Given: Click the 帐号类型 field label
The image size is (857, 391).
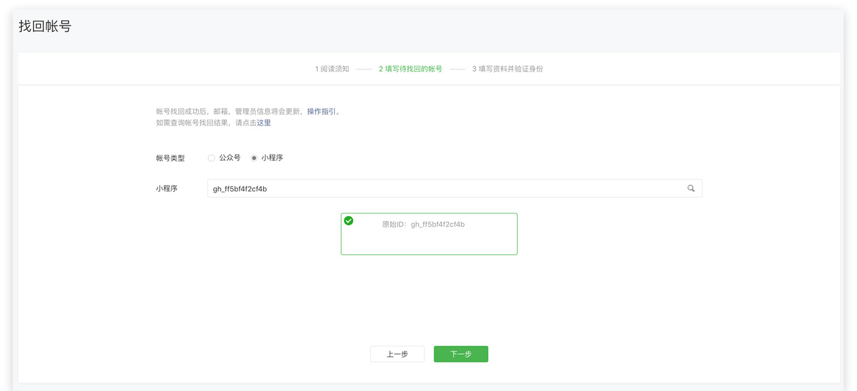Looking at the screenshot, I should pyautogui.click(x=170, y=158).
